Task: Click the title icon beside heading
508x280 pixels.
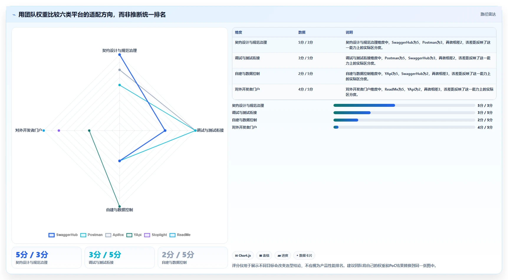Action: click(x=14, y=15)
